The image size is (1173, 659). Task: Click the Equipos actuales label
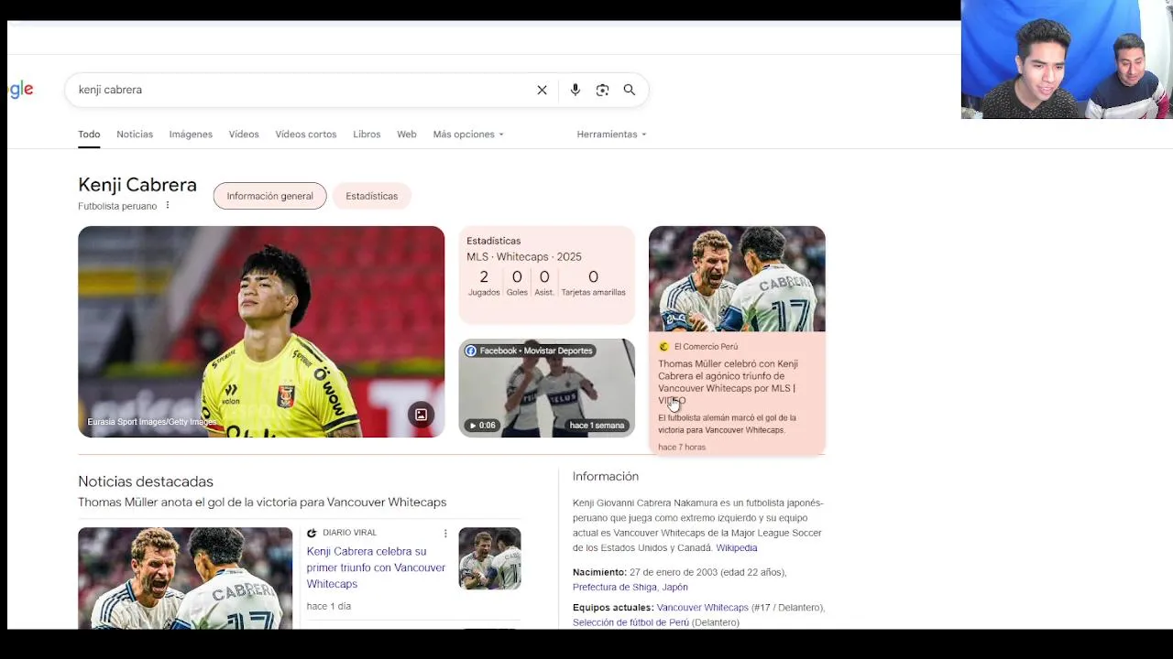613,608
